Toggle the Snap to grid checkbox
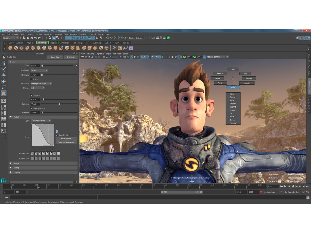This screenshot has width=311, height=233. (x=57, y=135)
